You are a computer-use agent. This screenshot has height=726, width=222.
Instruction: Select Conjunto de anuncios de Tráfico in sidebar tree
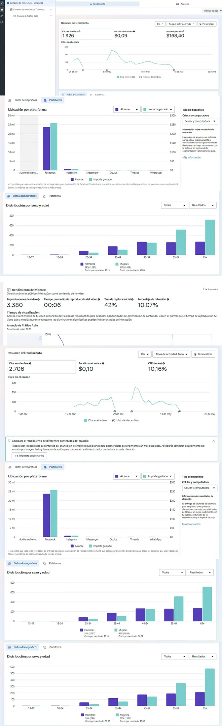[29, 9]
